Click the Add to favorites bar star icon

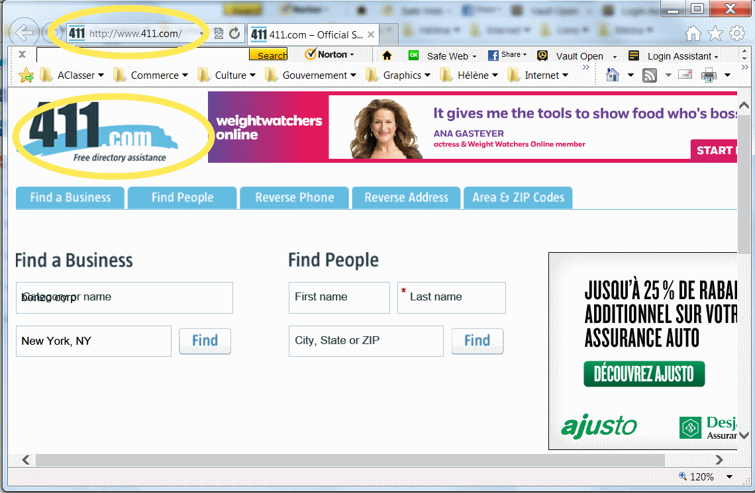26,75
